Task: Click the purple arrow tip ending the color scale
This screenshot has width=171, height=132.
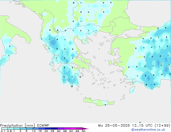Action: 85,128
